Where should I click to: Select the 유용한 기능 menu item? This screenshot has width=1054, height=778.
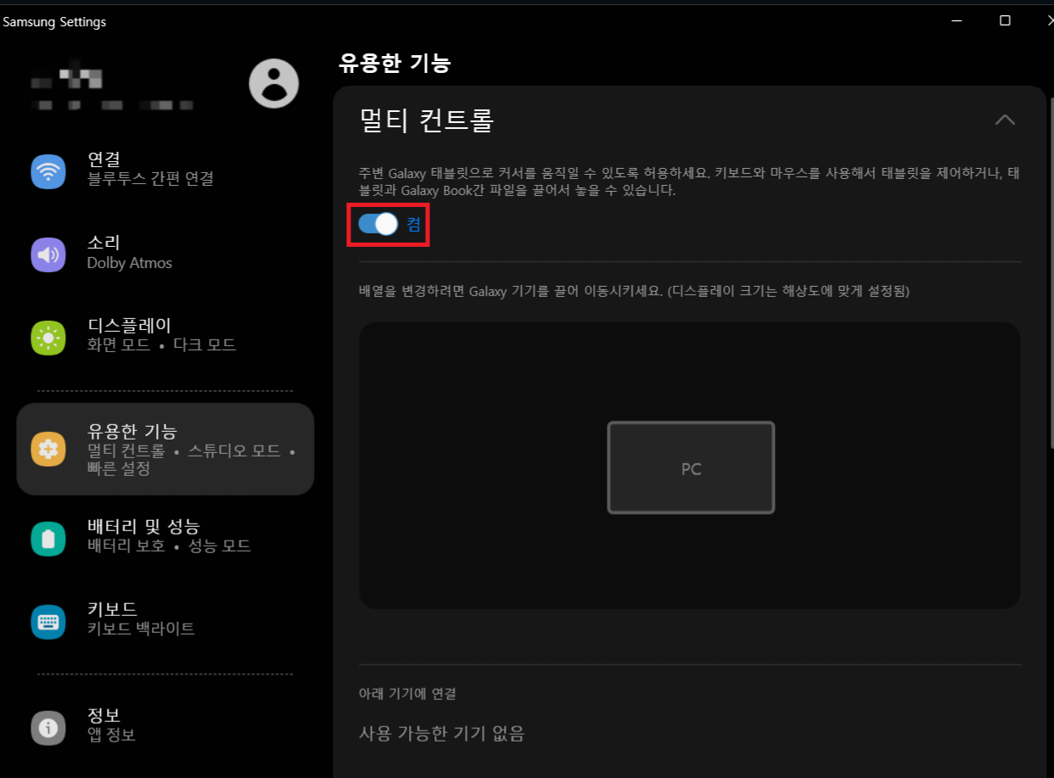tap(165, 449)
